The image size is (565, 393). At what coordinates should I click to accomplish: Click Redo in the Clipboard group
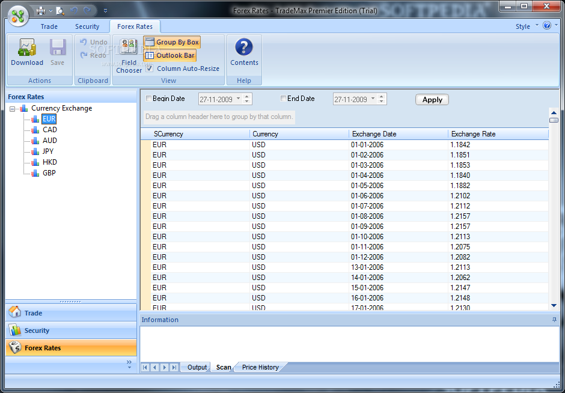94,55
